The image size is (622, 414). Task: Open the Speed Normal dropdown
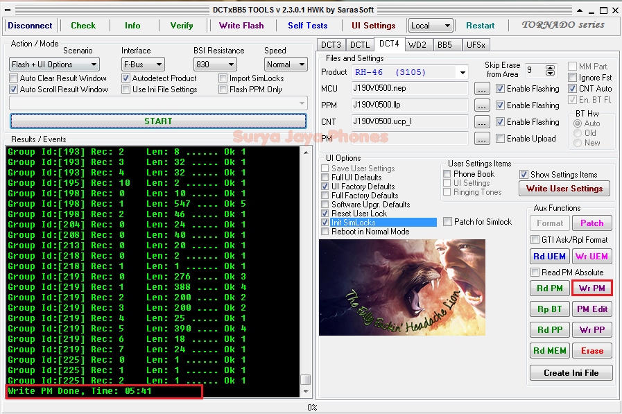point(286,64)
